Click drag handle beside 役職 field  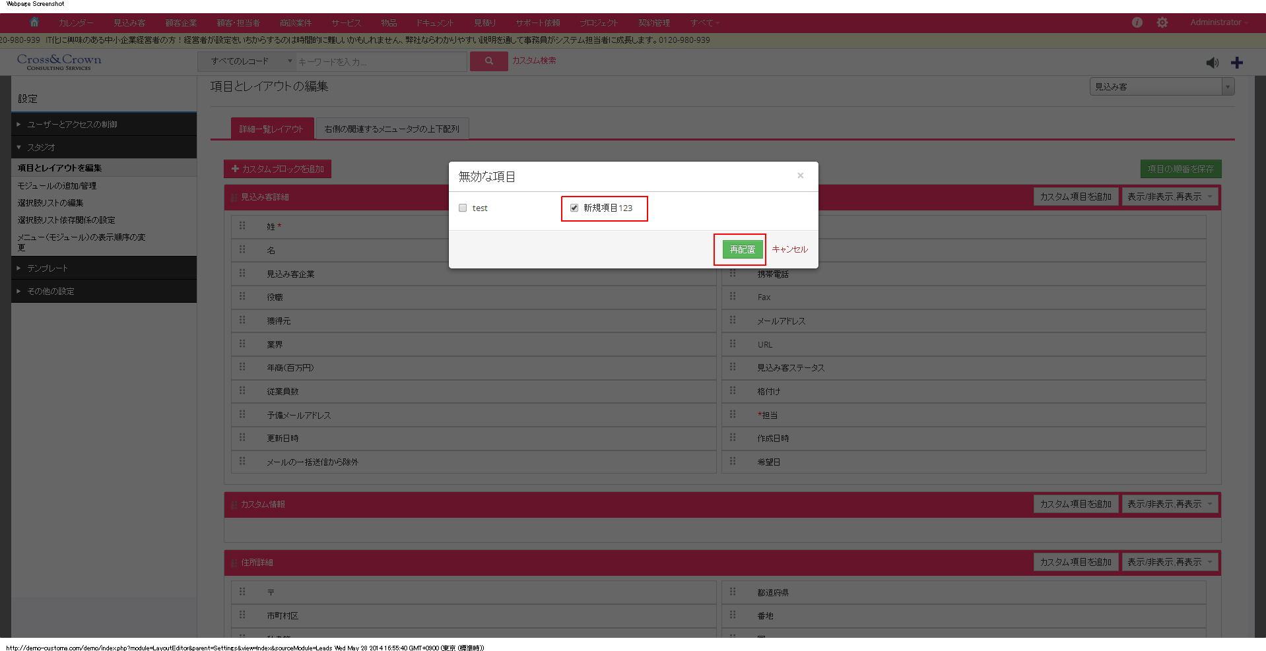(242, 297)
